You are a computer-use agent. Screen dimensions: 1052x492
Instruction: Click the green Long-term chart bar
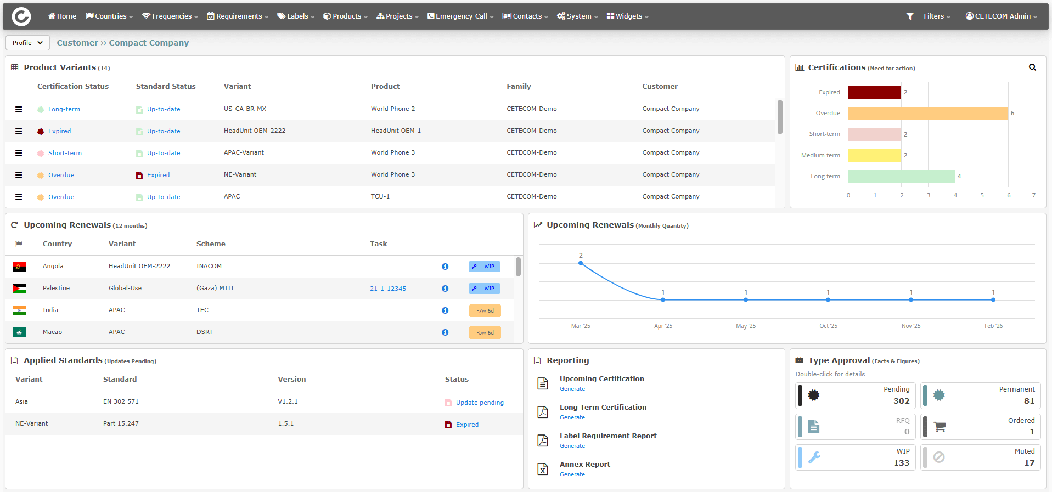902,176
